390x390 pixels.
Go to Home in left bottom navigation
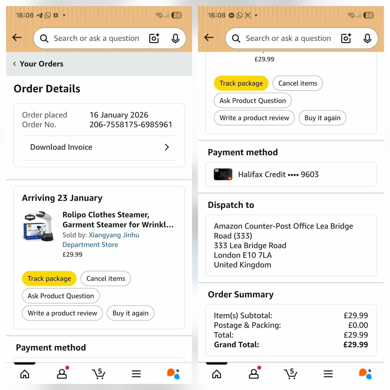tap(25, 374)
